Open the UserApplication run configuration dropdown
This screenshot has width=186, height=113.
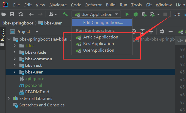96,14
